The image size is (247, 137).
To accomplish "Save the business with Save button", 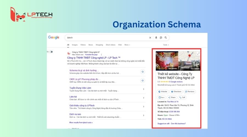I will coord(161,98).
